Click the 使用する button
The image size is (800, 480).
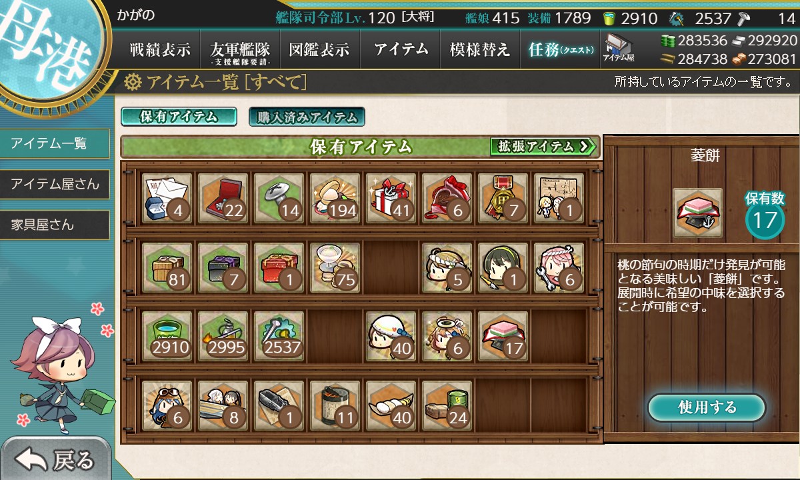tap(707, 407)
